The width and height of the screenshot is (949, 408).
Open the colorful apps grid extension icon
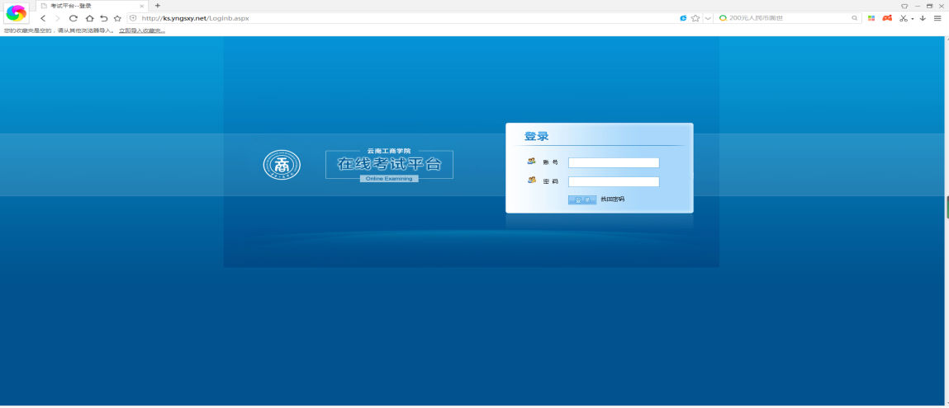(x=871, y=18)
